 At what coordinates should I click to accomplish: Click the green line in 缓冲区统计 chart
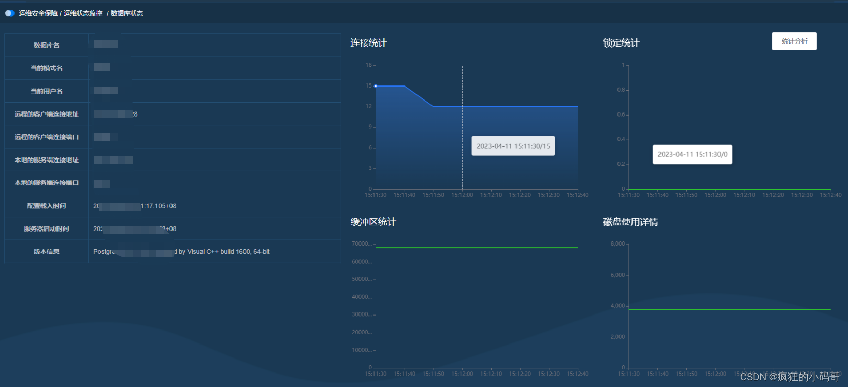click(x=477, y=248)
